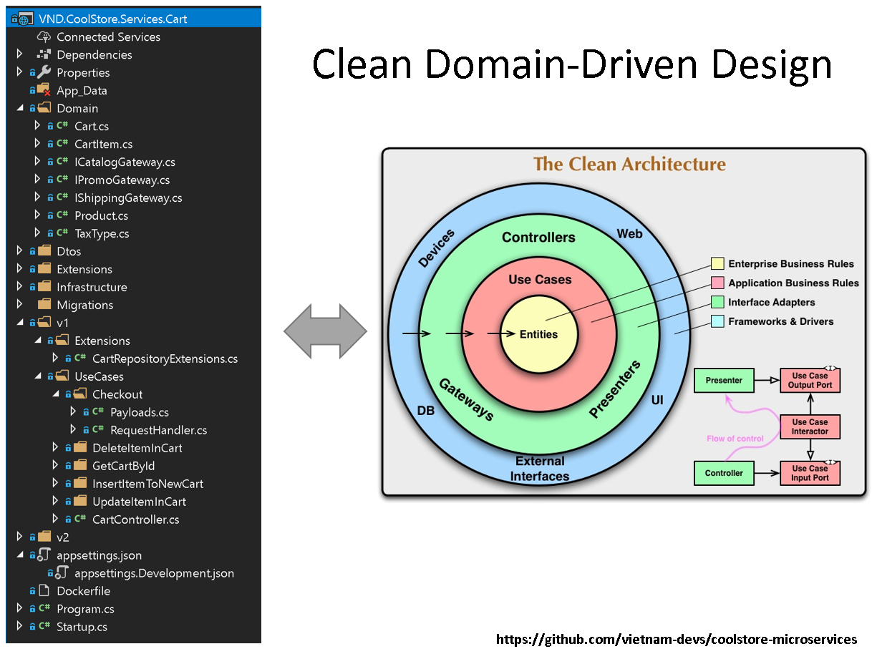Expand the Dtos folder
Viewport: 872px width, 654px height.
tap(19, 251)
